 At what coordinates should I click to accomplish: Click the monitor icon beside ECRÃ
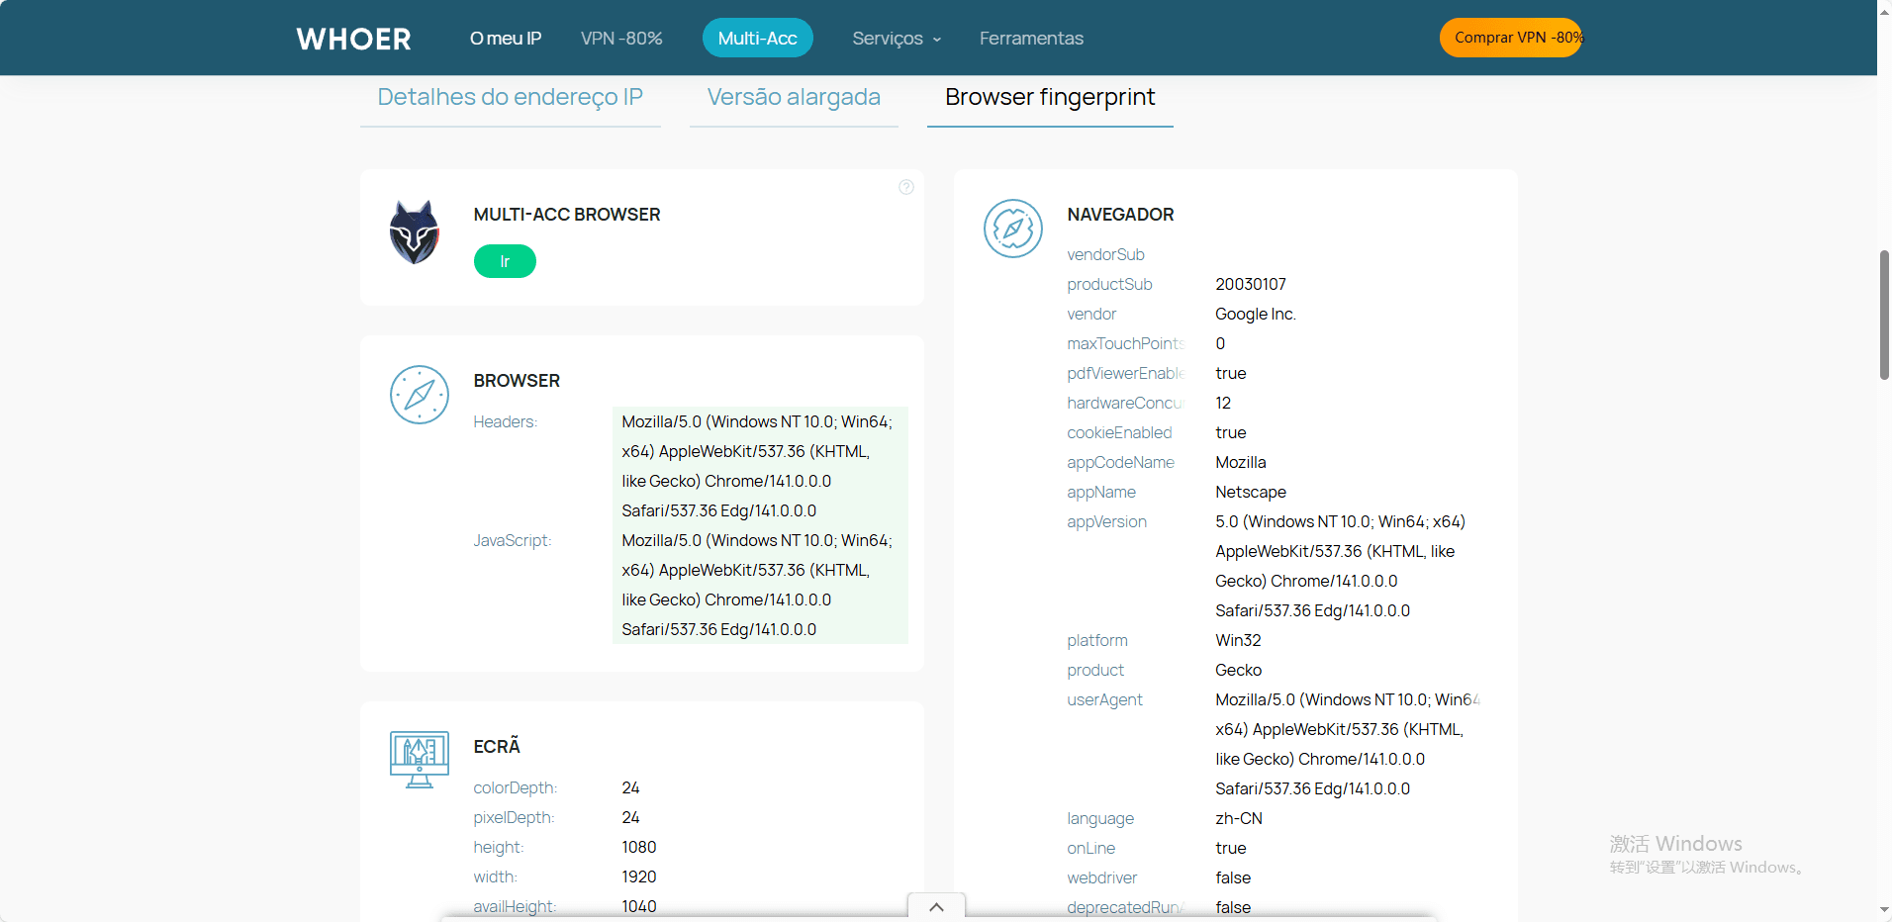419,759
